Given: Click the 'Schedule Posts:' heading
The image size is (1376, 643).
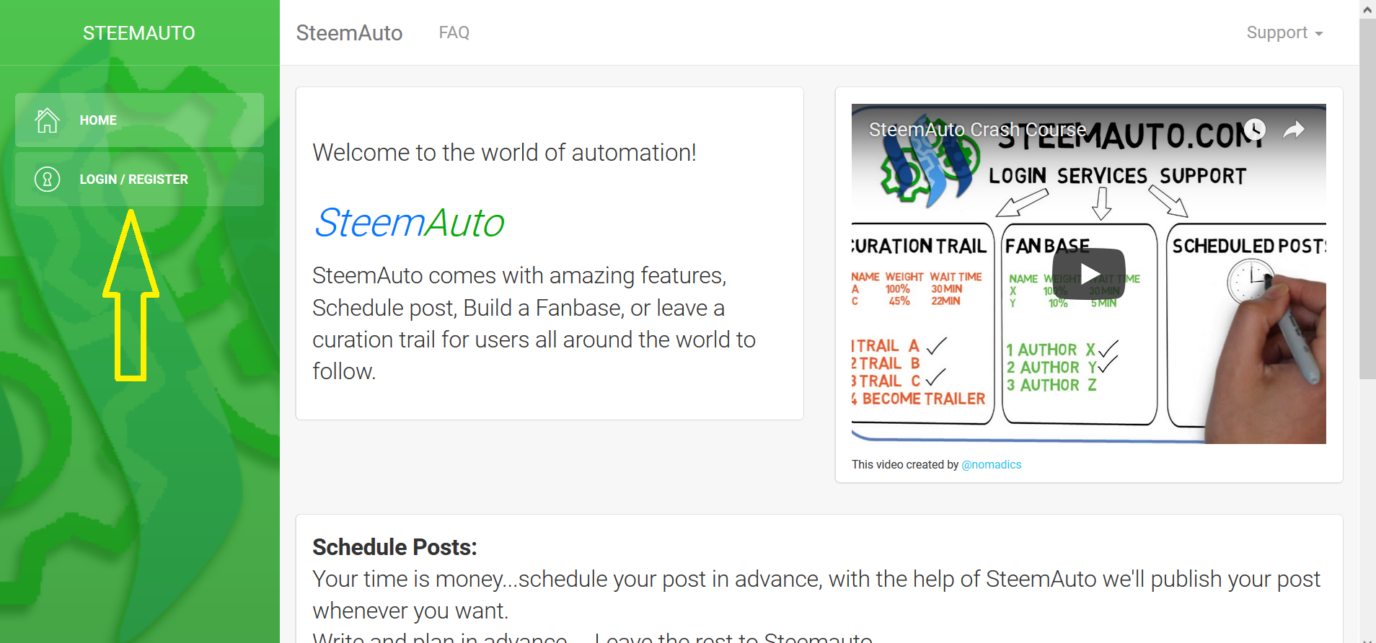Looking at the screenshot, I should [x=394, y=547].
